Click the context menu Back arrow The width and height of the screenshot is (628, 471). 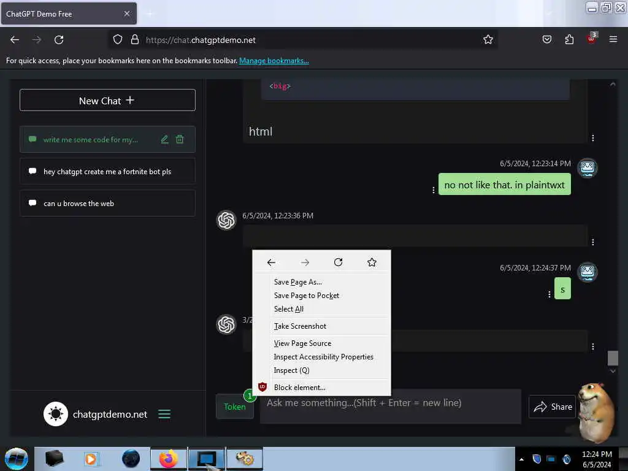[x=271, y=262]
